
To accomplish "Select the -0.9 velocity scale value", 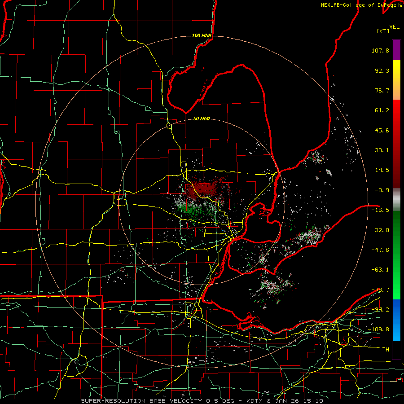I will point(382,190).
